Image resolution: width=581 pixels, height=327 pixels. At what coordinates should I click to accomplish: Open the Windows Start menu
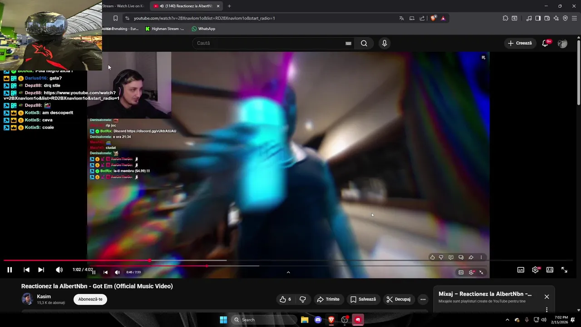pos(223,320)
